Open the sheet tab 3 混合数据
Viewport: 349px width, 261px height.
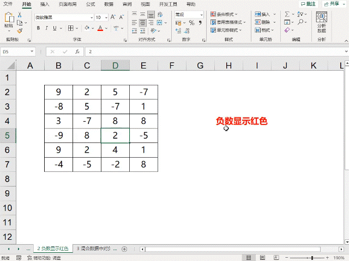coord(93,248)
